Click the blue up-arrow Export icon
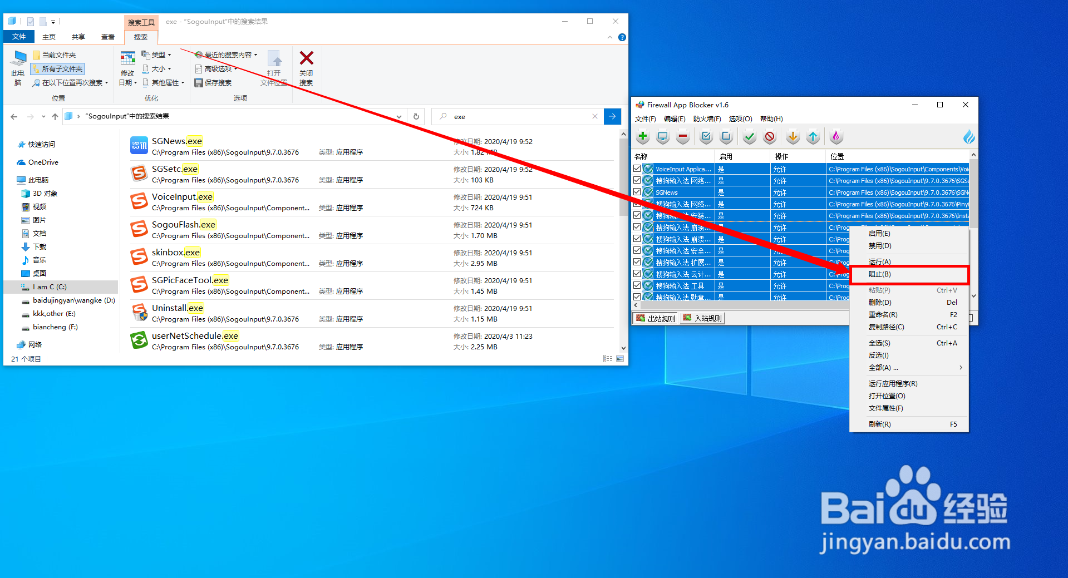The image size is (1068, 578). tap(813, 136)
